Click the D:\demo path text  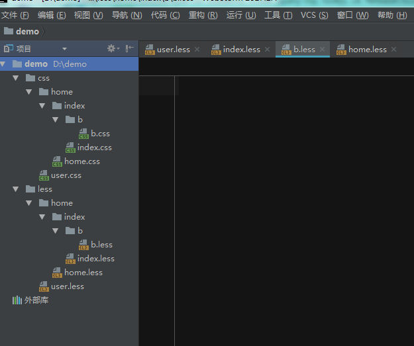pos(70,64)
